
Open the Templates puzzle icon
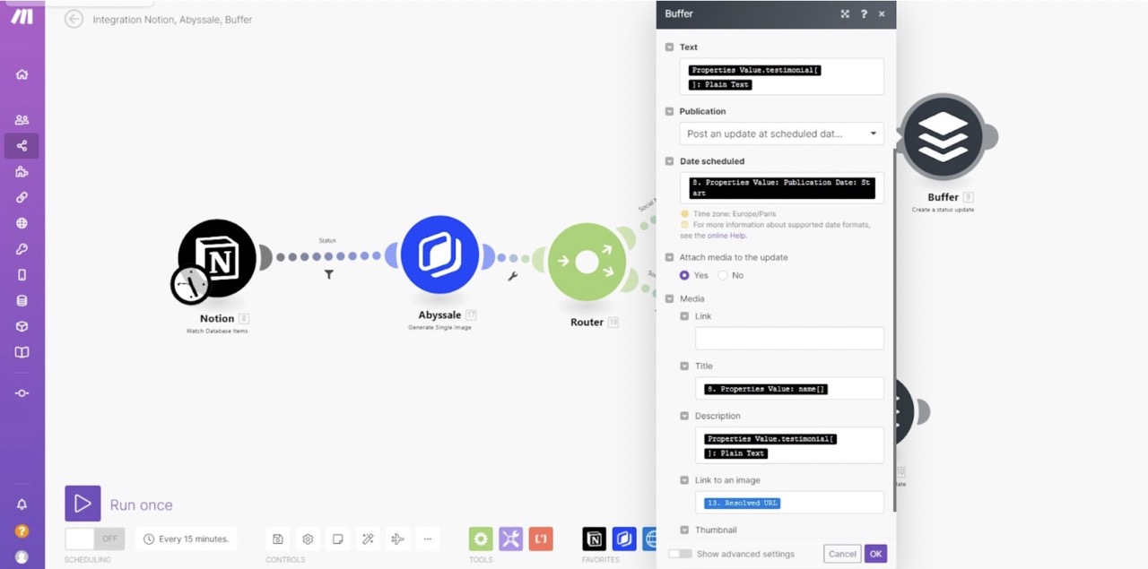(22, 172)
